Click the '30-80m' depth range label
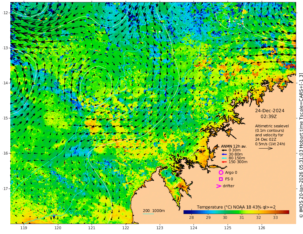The height and width of the screenshot is (234, 303). pyautogui.click(x=236, y=154)
